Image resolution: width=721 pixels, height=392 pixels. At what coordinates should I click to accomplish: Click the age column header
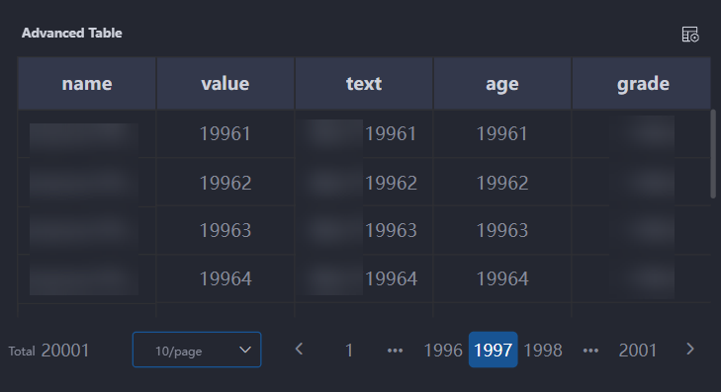(x=502, y=84)
